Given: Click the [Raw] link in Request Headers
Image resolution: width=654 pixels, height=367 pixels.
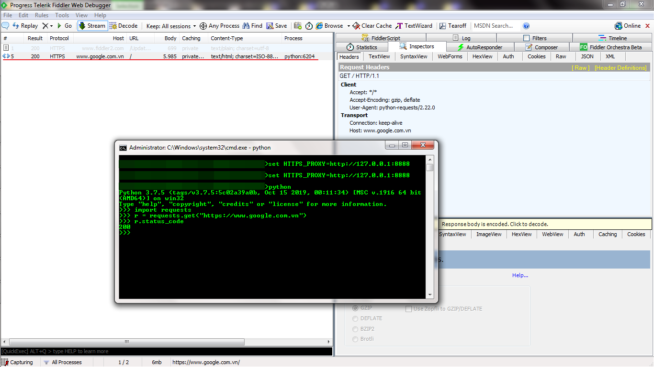Looking at the screenshot, I should [x=581, y=68].
